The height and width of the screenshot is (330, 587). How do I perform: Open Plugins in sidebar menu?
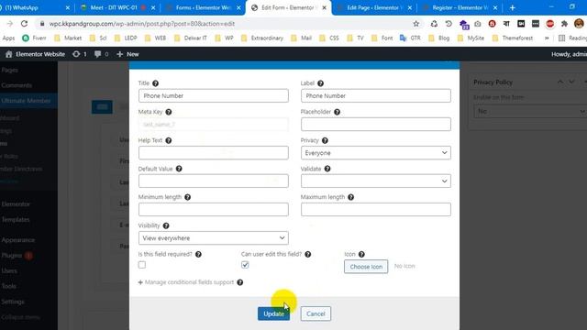pos(12,256)
